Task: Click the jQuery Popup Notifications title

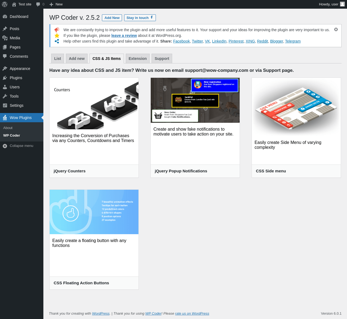Action: 181,171
